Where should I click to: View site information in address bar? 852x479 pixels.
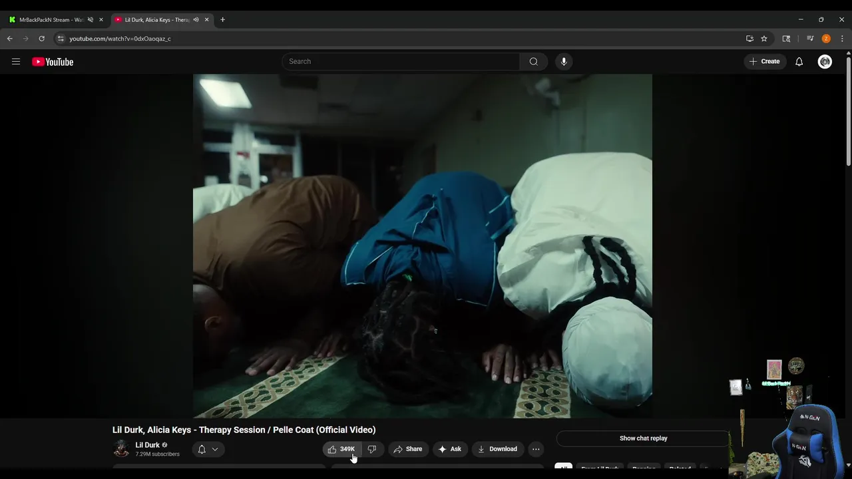tap(61, 39)
